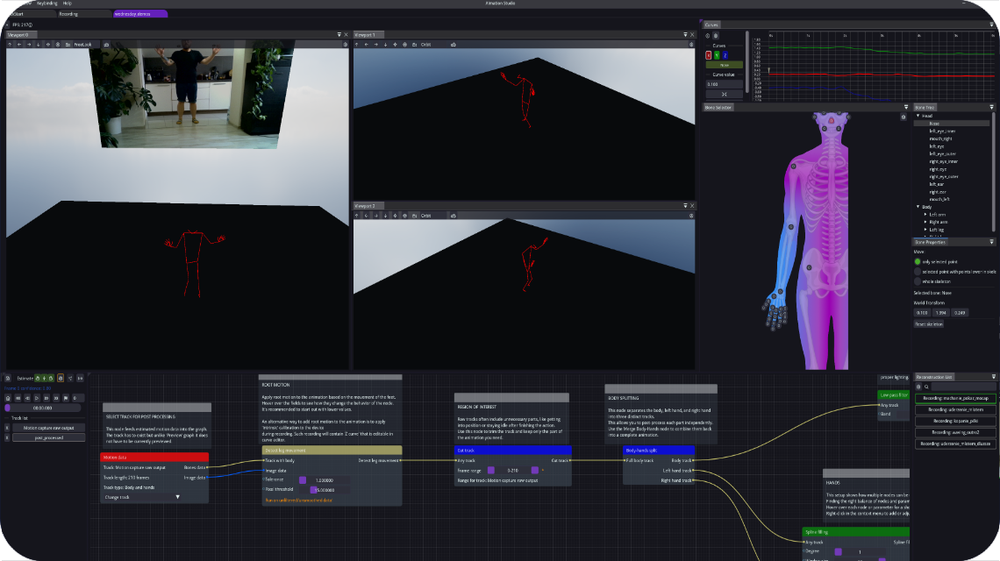Switch to the Recording tab
The width and height of the screenshot is (1000, 561).
click(x=83, y=14)
